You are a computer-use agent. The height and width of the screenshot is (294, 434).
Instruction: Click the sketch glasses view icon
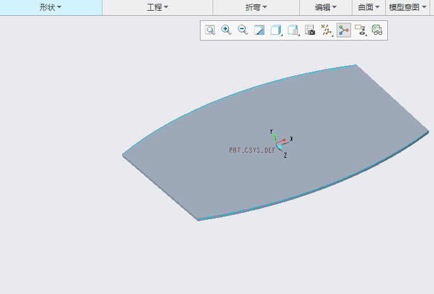pyautogui.click(x=377, y=30)
